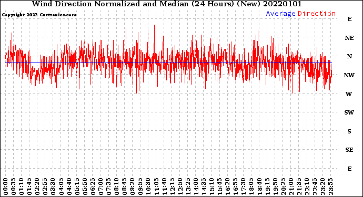Click the '07:00' time axis label
The width and height of the screenshot is (363, 197).
pos(100,186)
